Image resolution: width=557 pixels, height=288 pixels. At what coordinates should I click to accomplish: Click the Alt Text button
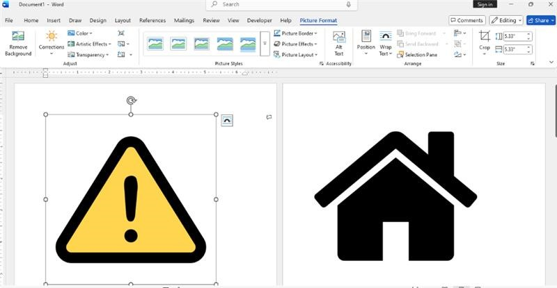339,44
